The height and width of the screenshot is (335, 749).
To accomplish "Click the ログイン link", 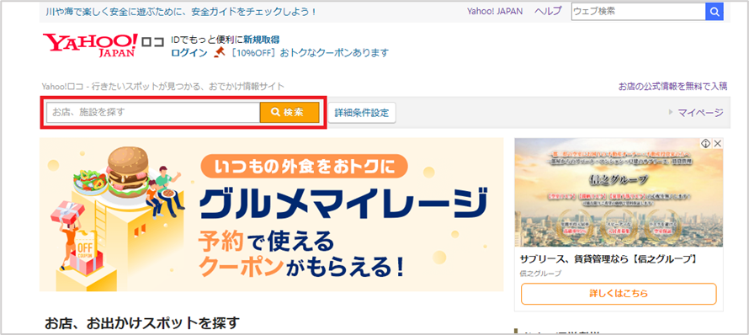I will [x=189, y=52].
